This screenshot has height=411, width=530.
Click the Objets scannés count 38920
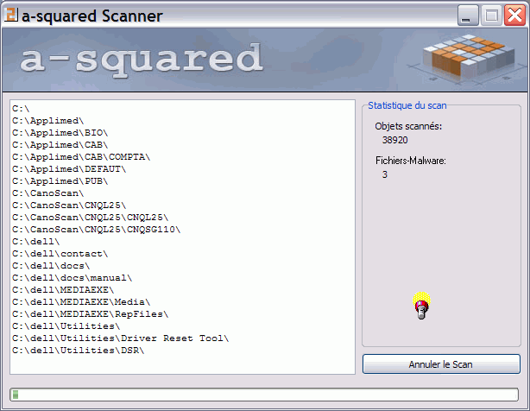(395, 139)
